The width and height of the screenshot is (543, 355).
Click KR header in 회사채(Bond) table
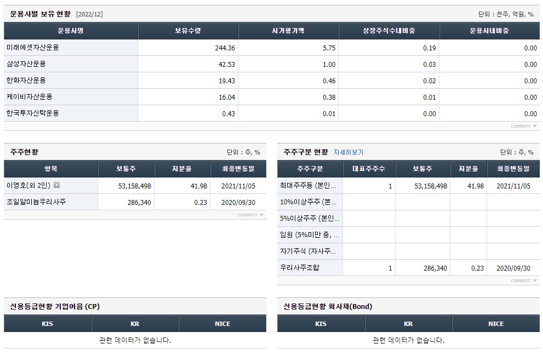point(408,324)
